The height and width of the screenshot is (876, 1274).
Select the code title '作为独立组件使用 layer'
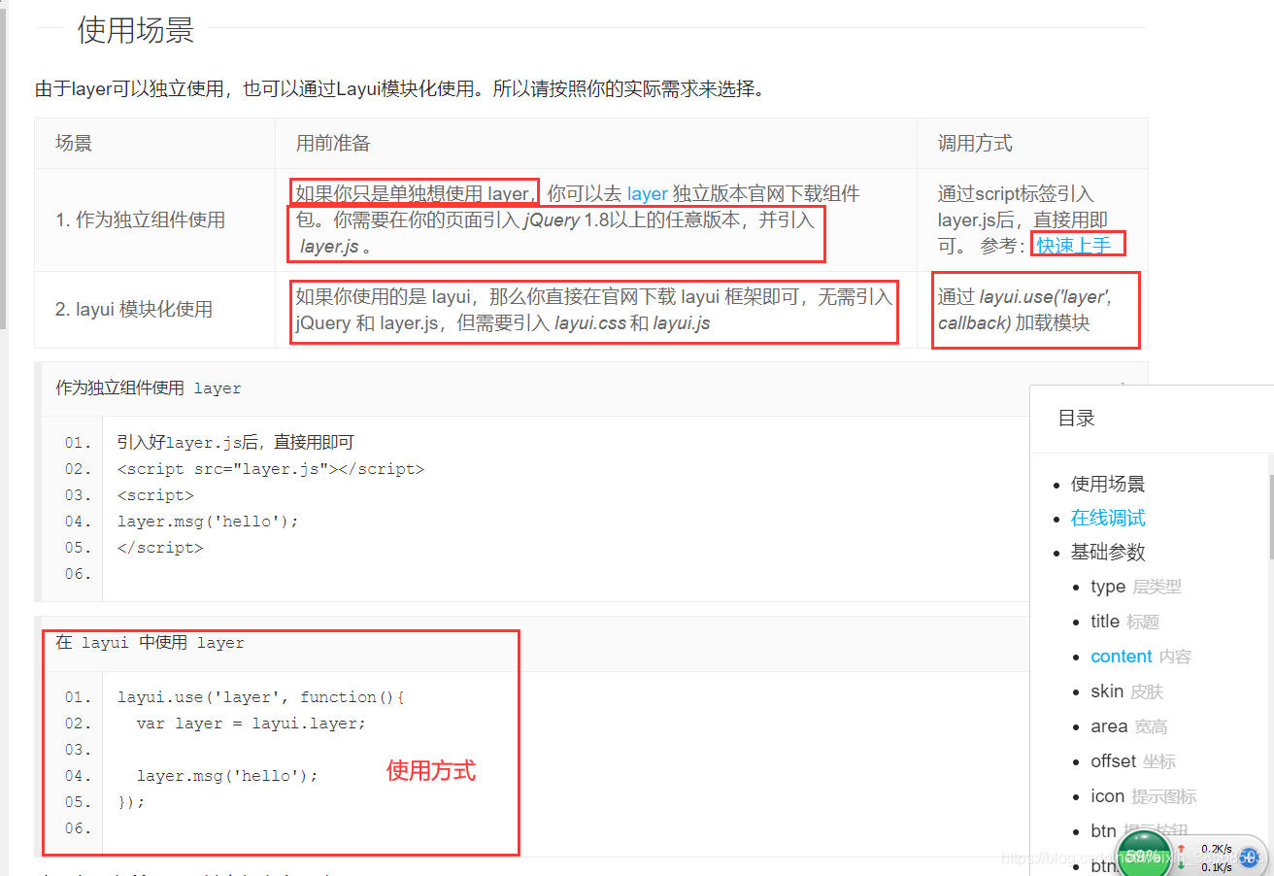tap(149, 388)
